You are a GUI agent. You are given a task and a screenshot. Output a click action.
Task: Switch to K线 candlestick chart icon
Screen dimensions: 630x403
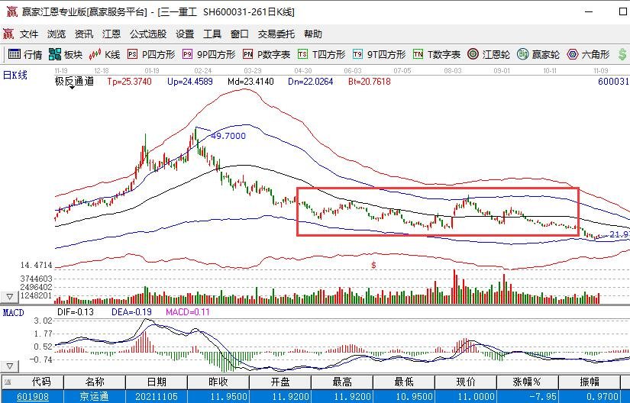pyautogui.click(x=95, y=54)
